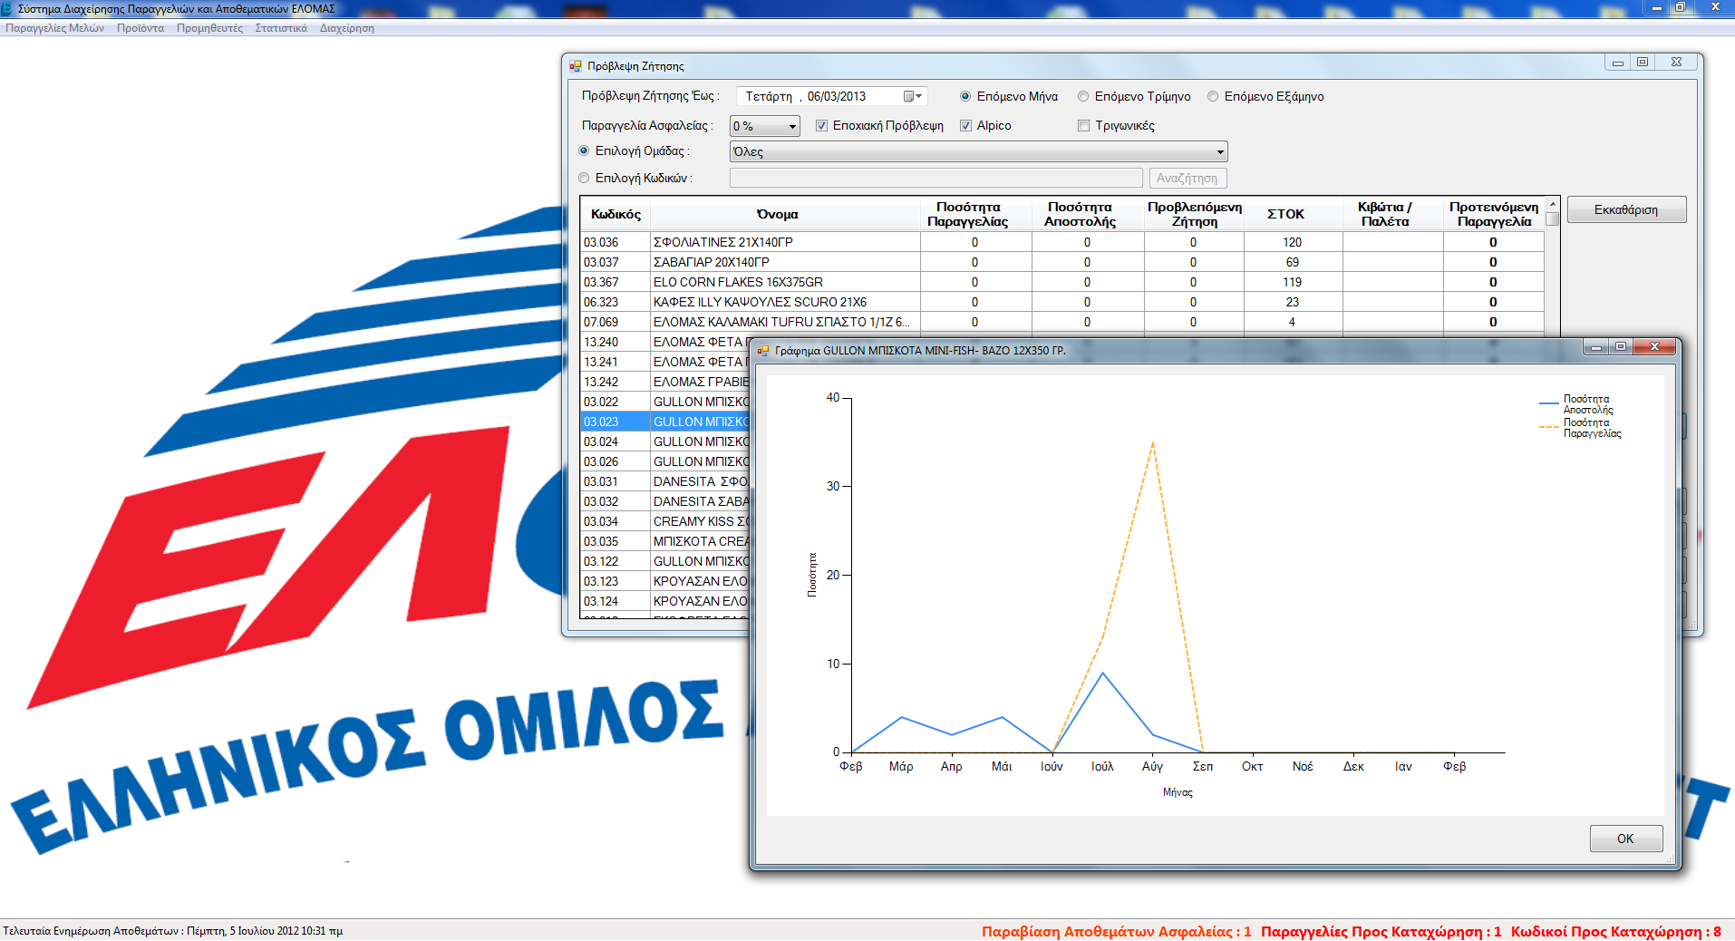Select row with code 03.035
Image resolution: width=1735 pixels, height=941 pixels.
point(665,541)
